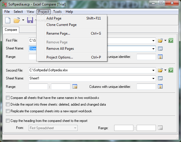Browse for First File folder icon
The image size is (181, 142).
[x=160, y=40]
